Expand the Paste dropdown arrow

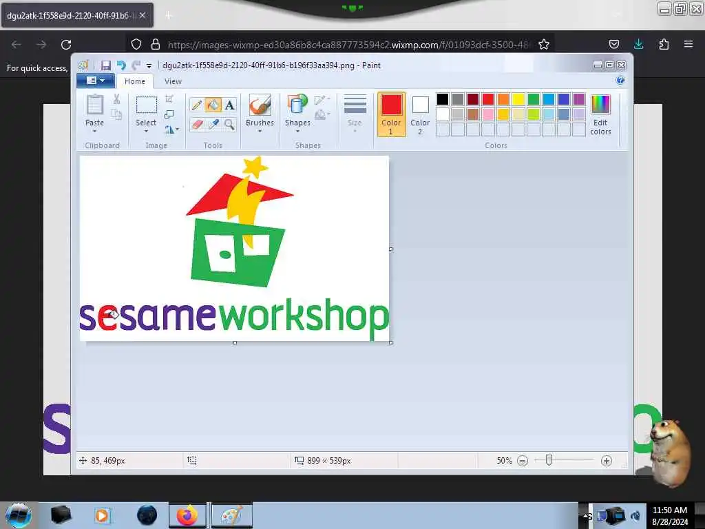point(94,132)
